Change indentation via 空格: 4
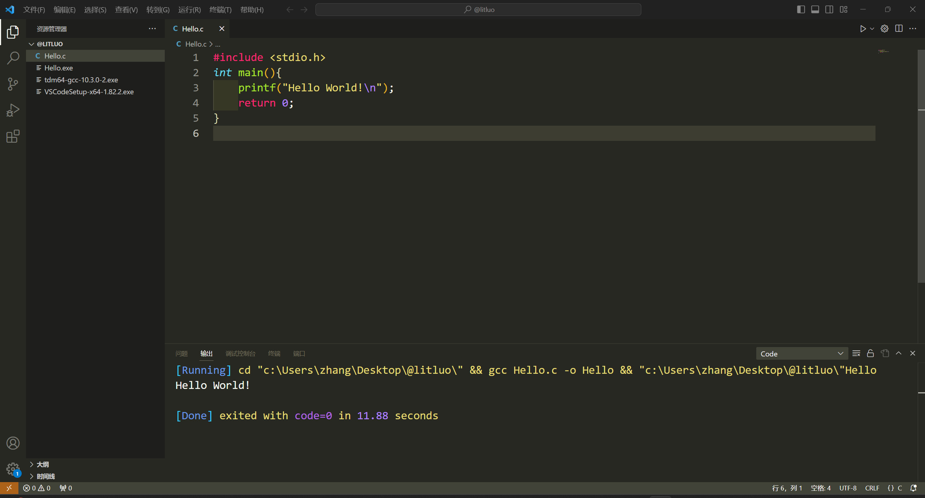The height and width of the screenshot is (498, 925). pos(821,488)
